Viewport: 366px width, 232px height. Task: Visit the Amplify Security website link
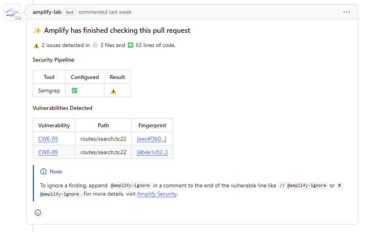tap(157, 194)
